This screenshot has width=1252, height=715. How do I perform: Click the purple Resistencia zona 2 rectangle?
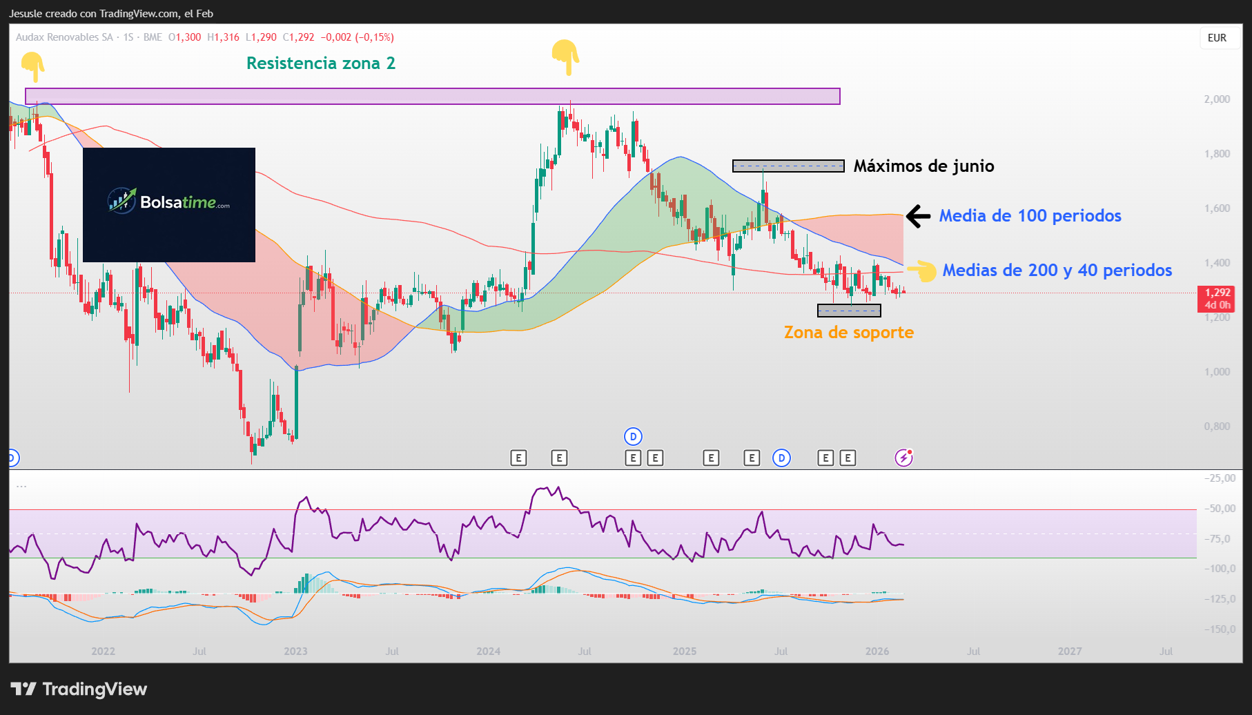[x=433, y=97]
